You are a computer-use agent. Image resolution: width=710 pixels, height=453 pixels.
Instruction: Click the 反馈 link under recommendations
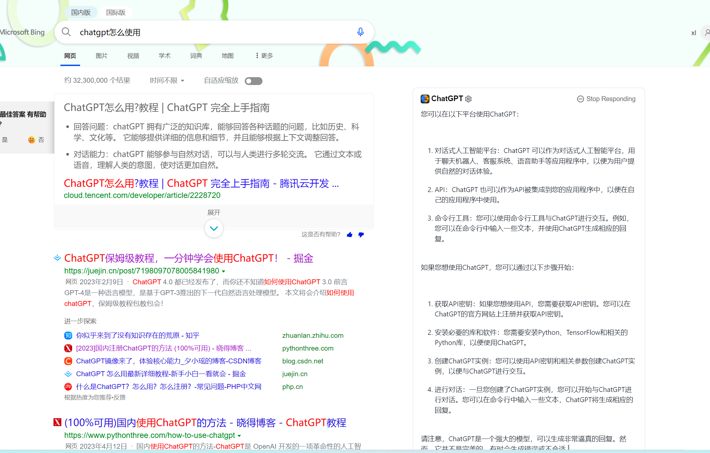[x=119, y=398]
